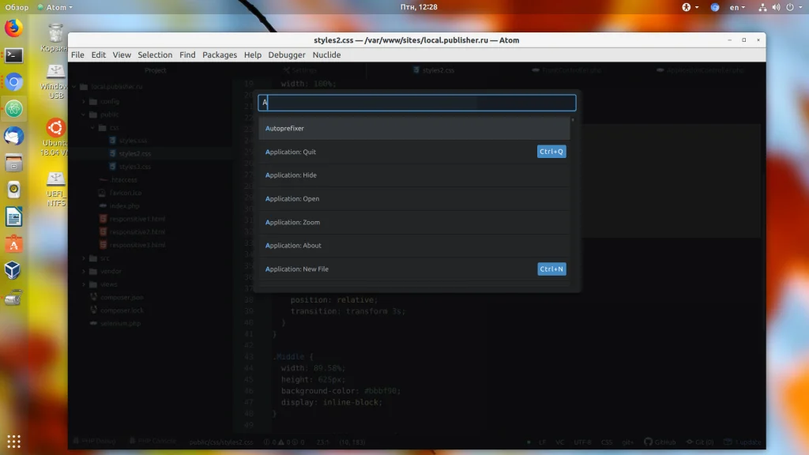Click the HTML5 icon beside responsitive3.html
809x455 pixels.
[103, 245]
